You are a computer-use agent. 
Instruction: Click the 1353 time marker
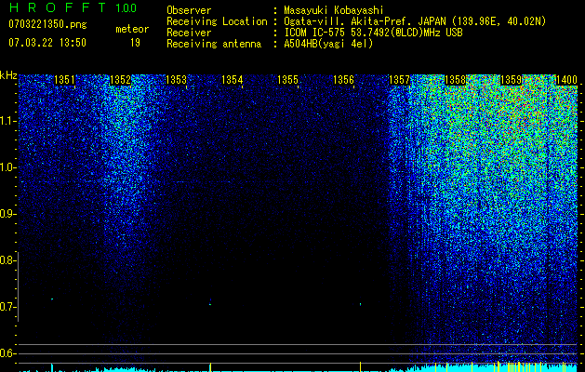coord(176,80)
